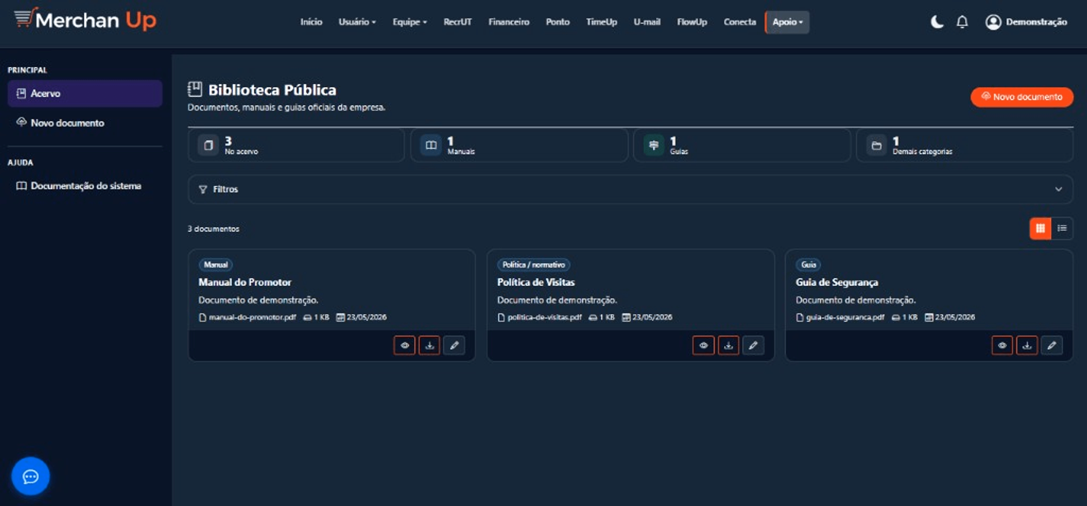Edit Manual do Promotor with pencil icon

pos(454,345)
